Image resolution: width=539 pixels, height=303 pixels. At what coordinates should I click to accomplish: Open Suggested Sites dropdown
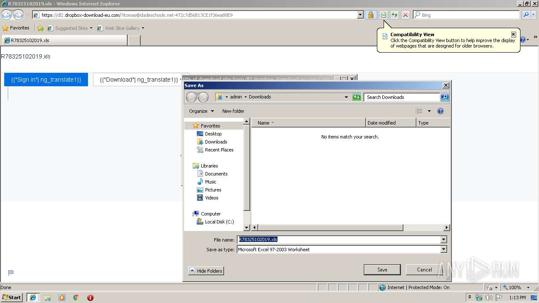[x=70, y=28]
